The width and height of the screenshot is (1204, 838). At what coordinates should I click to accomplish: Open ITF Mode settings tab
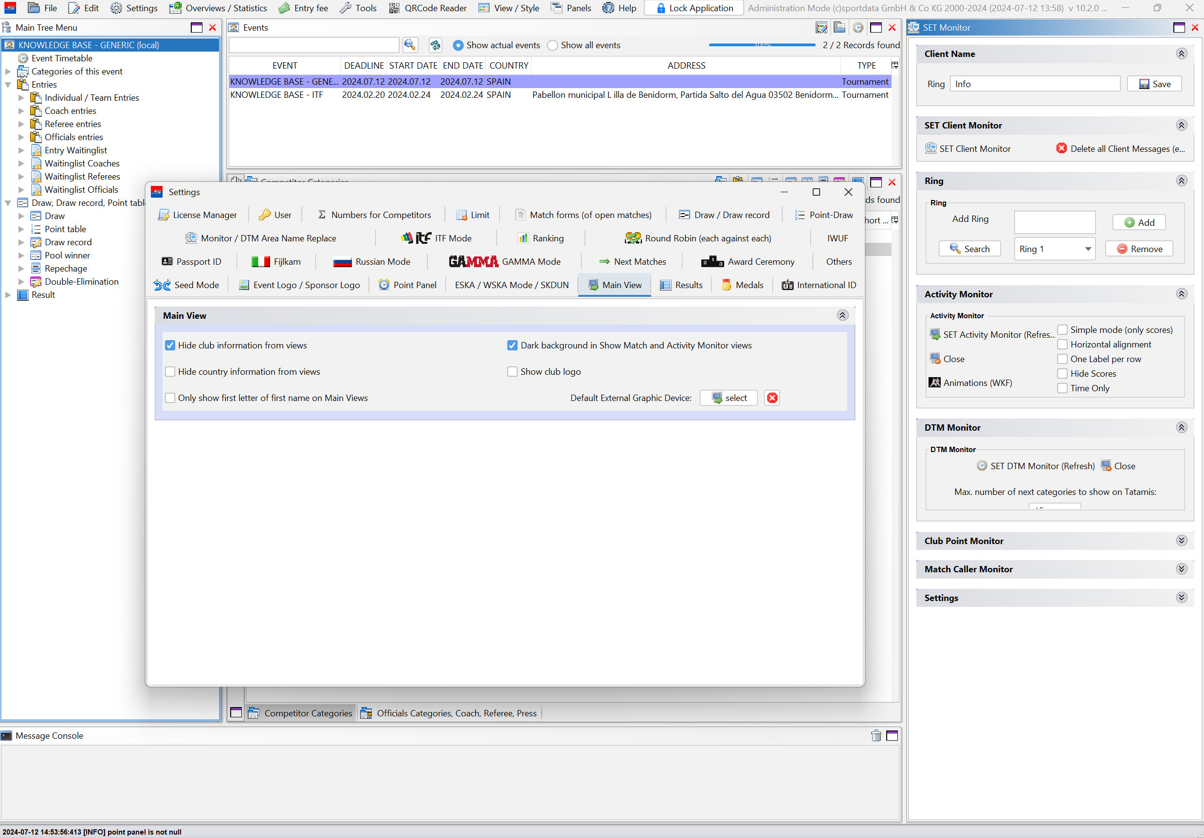pyautogui.click(x=436, y=238)
